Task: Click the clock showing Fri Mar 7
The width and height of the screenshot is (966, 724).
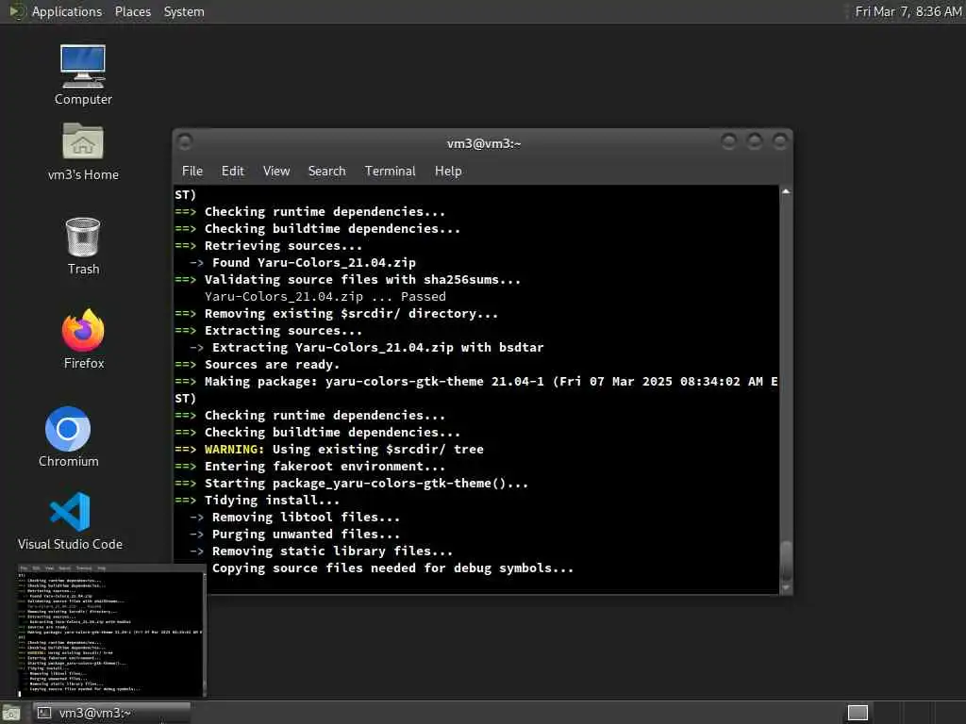Action: pos(908,11)
